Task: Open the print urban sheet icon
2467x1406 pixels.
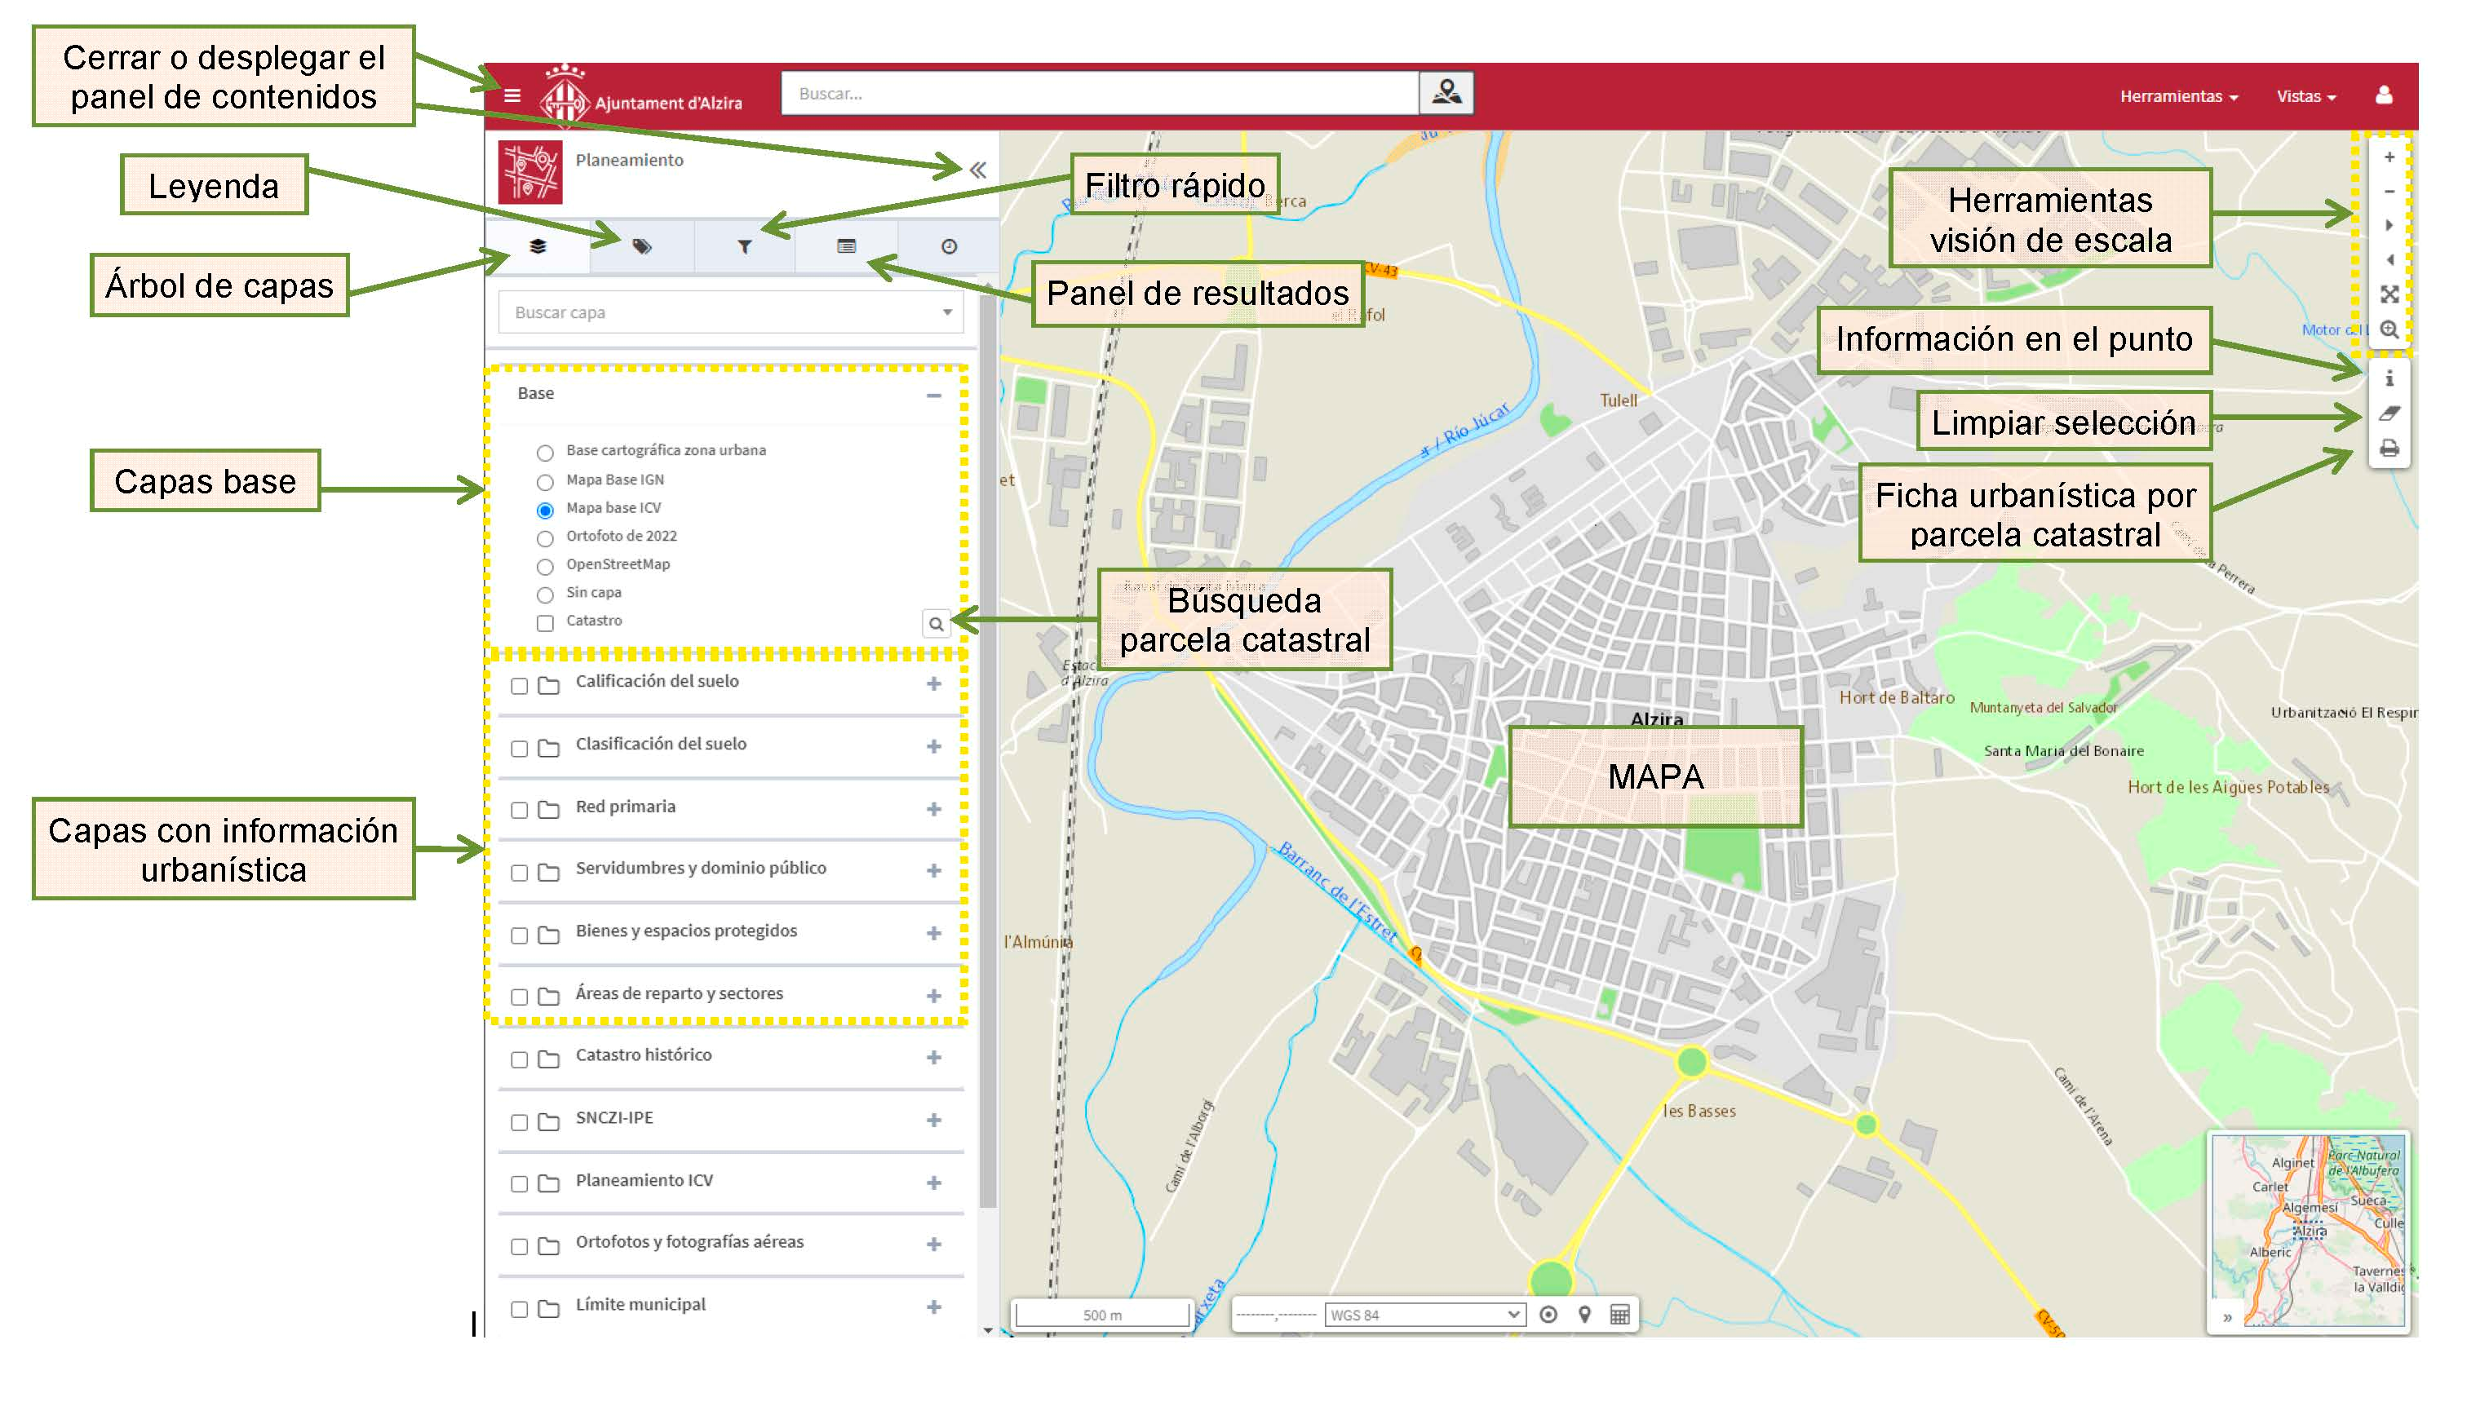Action: point(2389,448)
